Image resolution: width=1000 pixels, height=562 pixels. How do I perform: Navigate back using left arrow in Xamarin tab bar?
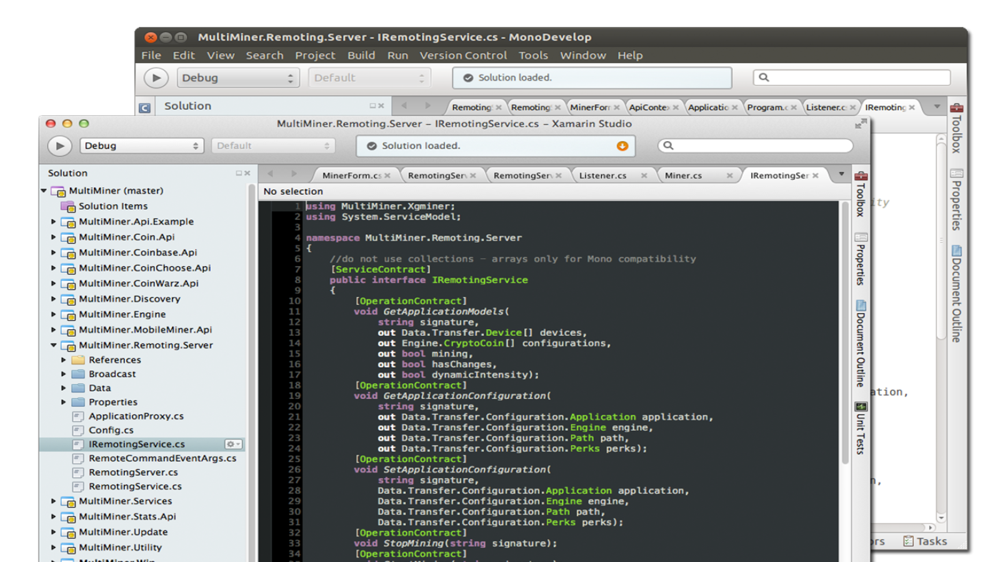[x=270, y=174]
